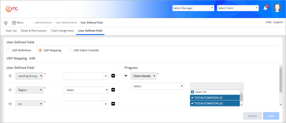Select the UDF Definition radio button
The height and width of the screenshot is (123, 286).
point(9,50)
